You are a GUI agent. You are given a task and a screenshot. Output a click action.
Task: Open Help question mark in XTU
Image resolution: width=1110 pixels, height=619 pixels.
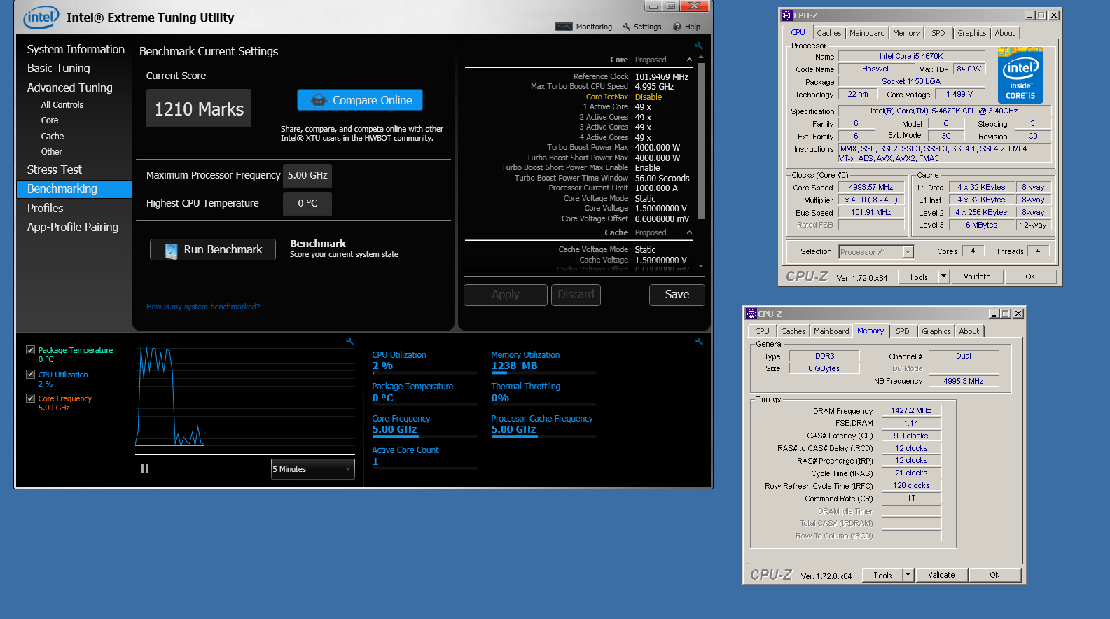click(686, 27)
